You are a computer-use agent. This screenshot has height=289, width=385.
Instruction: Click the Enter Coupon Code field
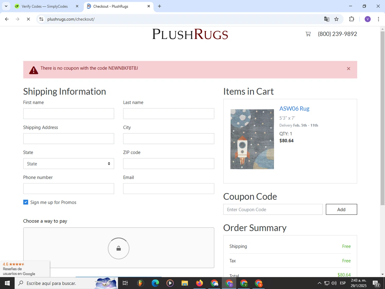pos(273,209)
